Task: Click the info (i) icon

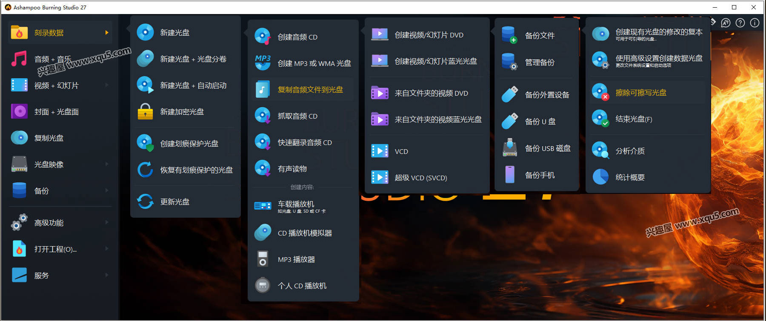Action: pyautogui.click(x=755, y=23)
